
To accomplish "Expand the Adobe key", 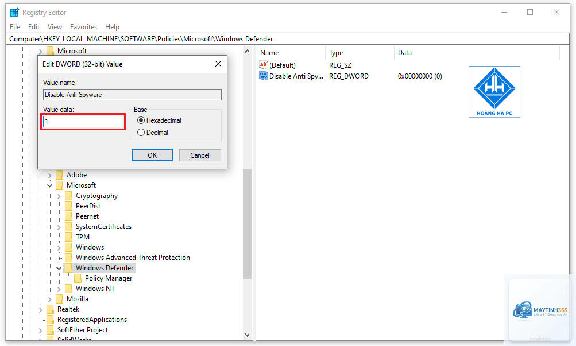I will [49, 176].
